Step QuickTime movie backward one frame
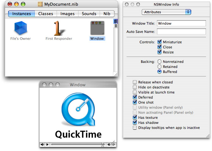 coord(109,144)
